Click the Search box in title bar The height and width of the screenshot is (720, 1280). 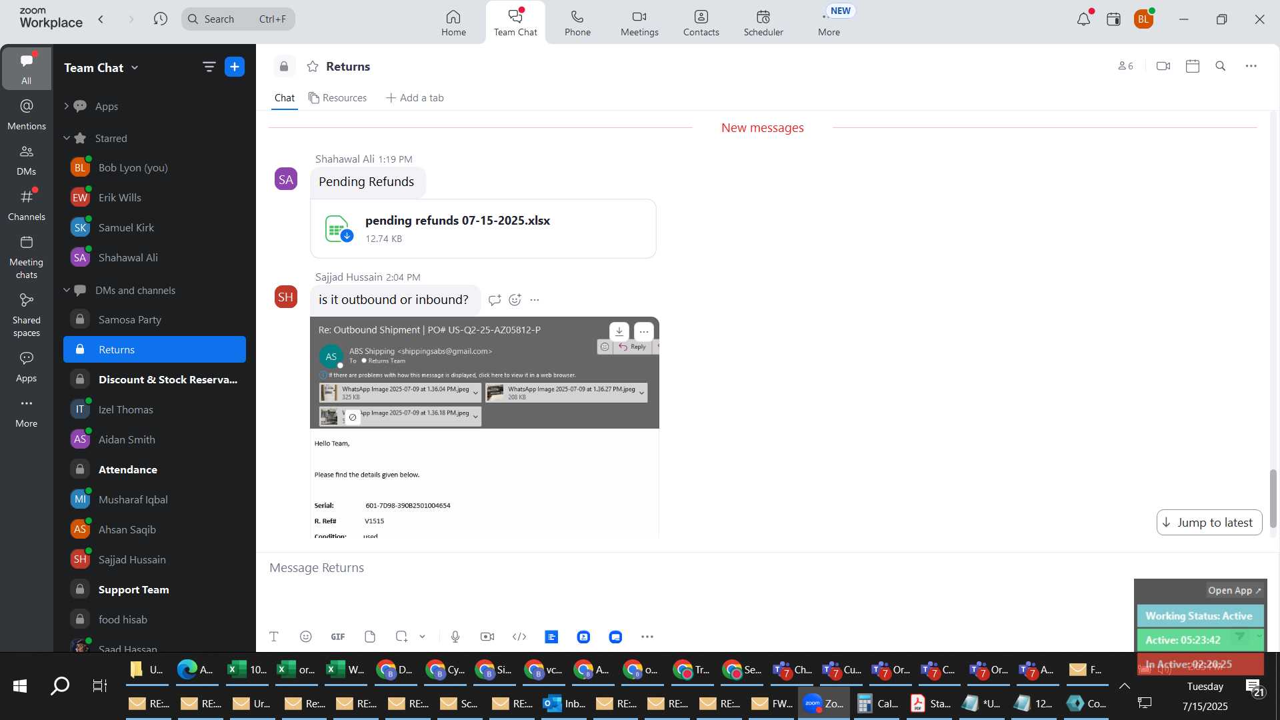(x=238, y=19)
